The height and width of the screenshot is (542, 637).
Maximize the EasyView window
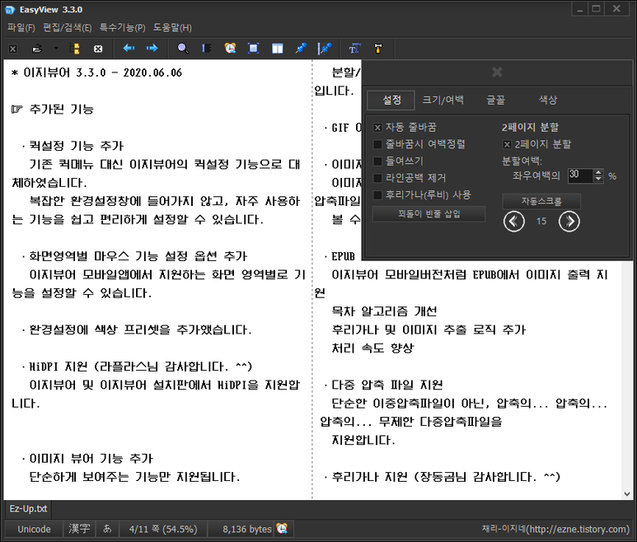pyautogui.click(x=597, y=9)
